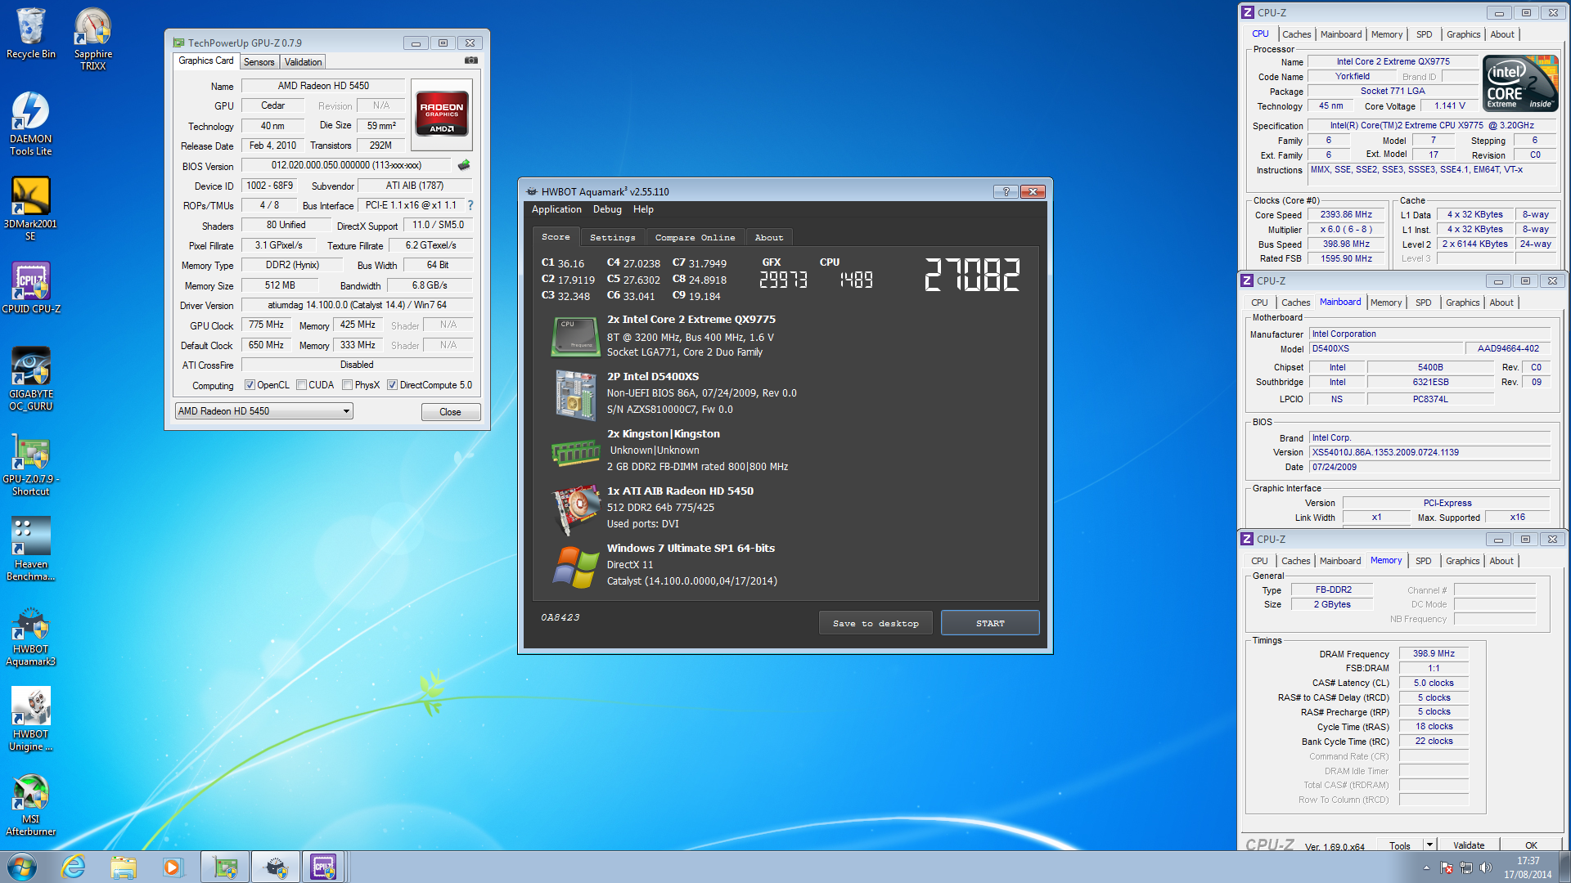Open GPU-Z 0.7.9 Shortcut icon
Image resolution: width=1571 pixels, height=883 pixels.
31,464
